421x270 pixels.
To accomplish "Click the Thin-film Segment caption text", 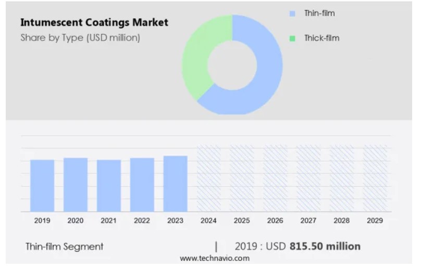I will [x=65, y=247].
